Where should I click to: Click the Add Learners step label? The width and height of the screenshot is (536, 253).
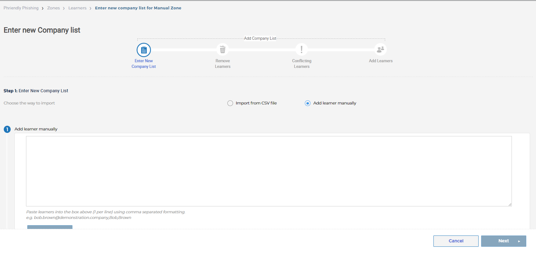381,61
